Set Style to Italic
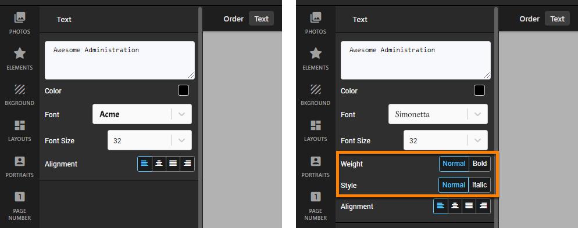 click(x=479, y=185)
